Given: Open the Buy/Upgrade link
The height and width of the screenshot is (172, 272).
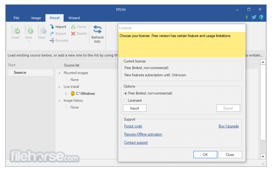Looking at the screenshot, I should click(229, 126).
